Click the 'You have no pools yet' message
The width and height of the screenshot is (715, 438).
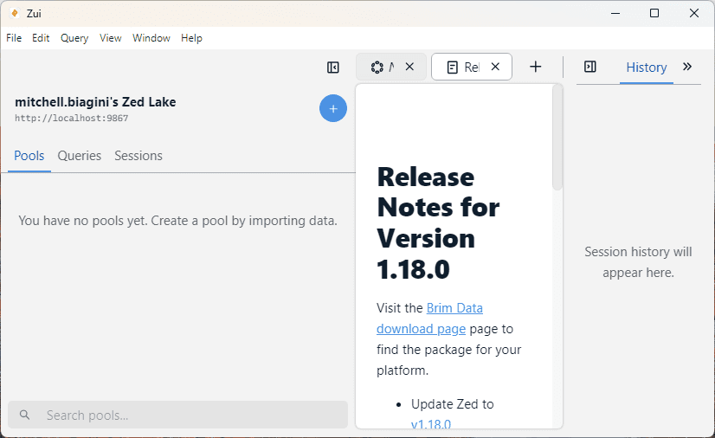177,221
